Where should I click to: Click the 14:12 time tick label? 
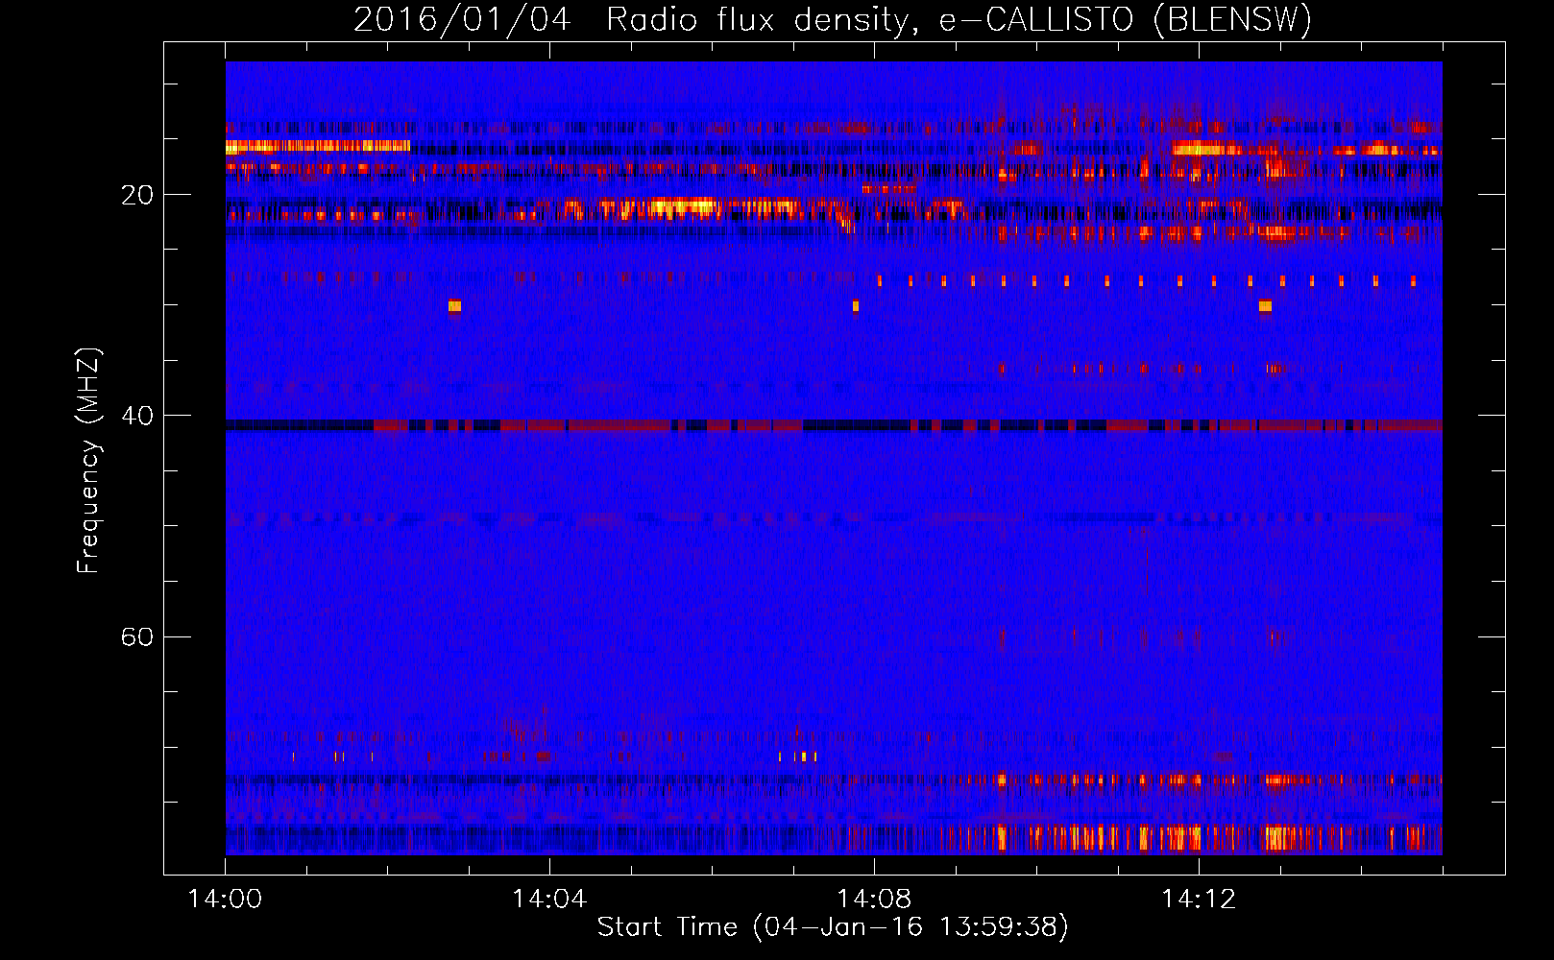[x=1198, y=900]
